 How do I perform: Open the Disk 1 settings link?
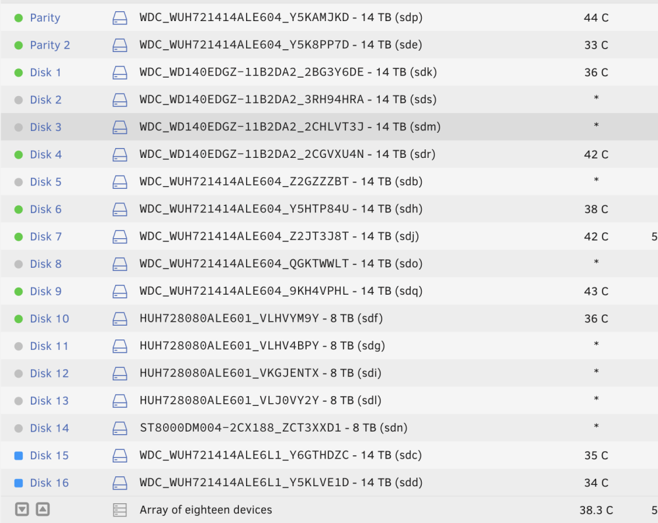pos(45,72)
